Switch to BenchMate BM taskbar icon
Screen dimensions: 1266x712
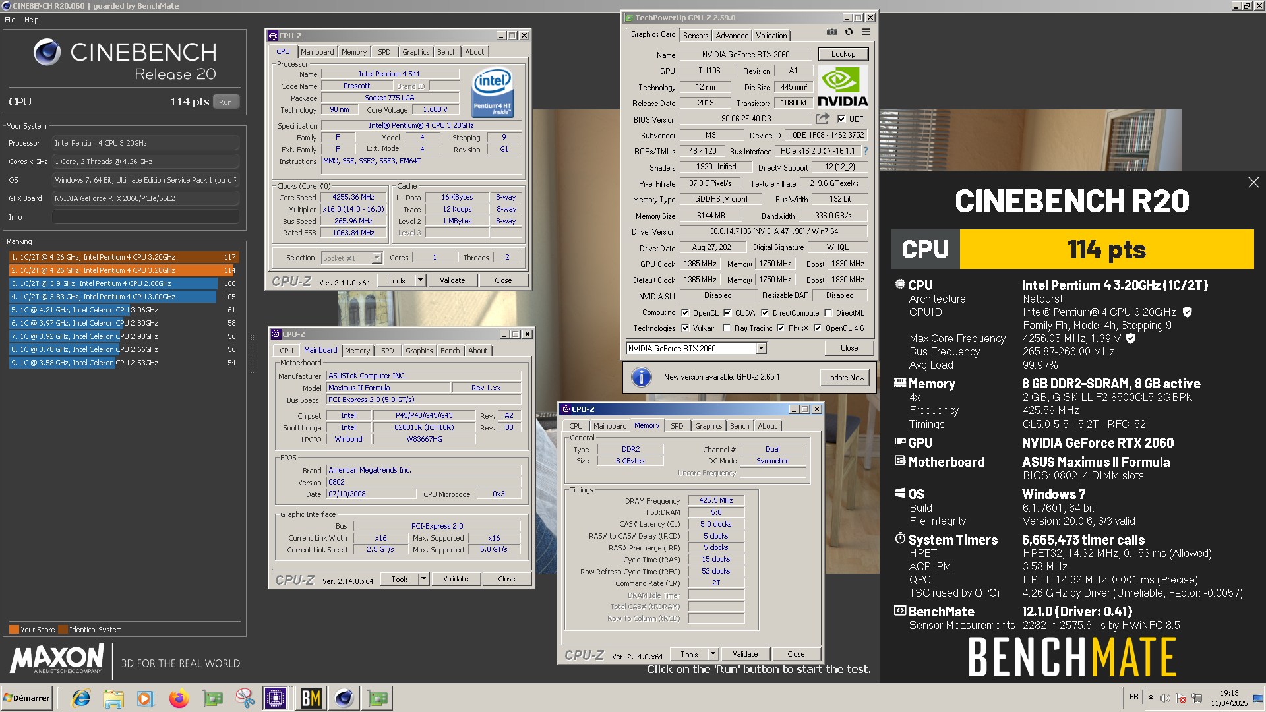point(311,698)
